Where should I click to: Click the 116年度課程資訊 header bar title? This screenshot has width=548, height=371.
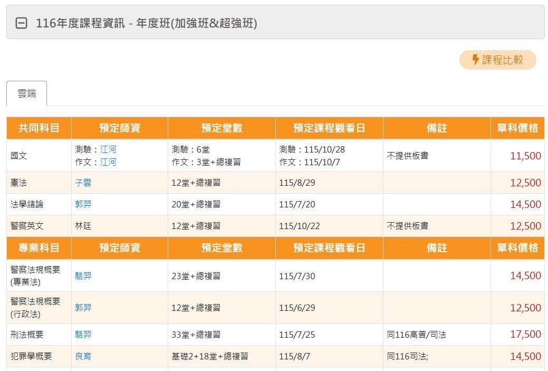tap(147, 23)
